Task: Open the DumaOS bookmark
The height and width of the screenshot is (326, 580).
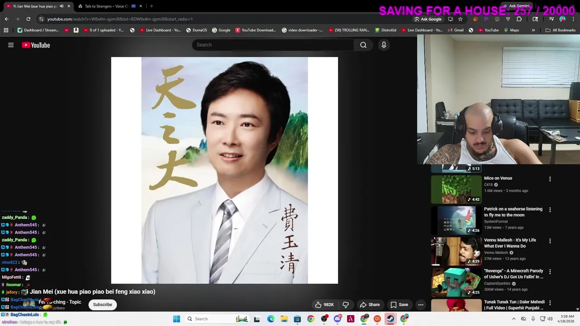Action: (196, 30)
